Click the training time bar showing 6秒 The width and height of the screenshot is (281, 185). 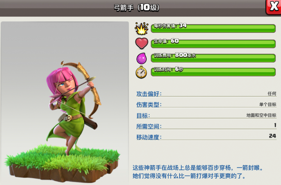click(213, 72)
